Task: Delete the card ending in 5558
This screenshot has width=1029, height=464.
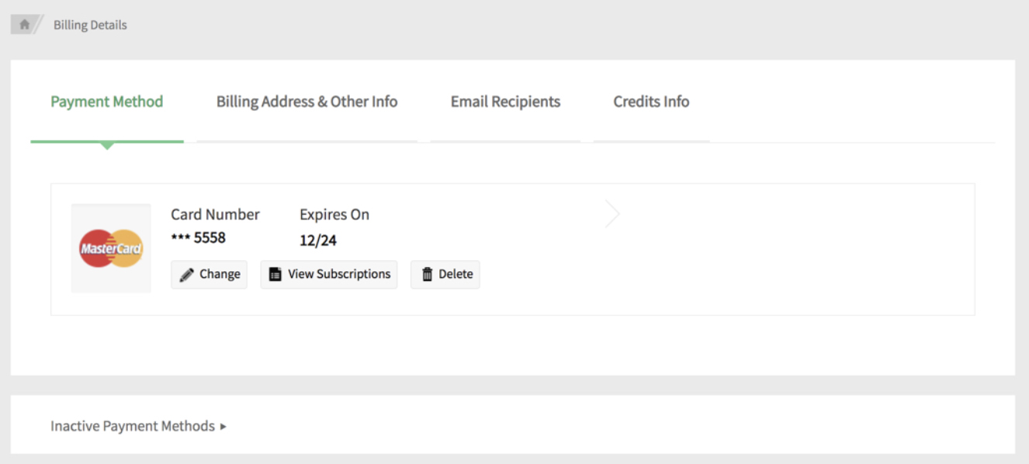Action: click(x=445, y=273)
